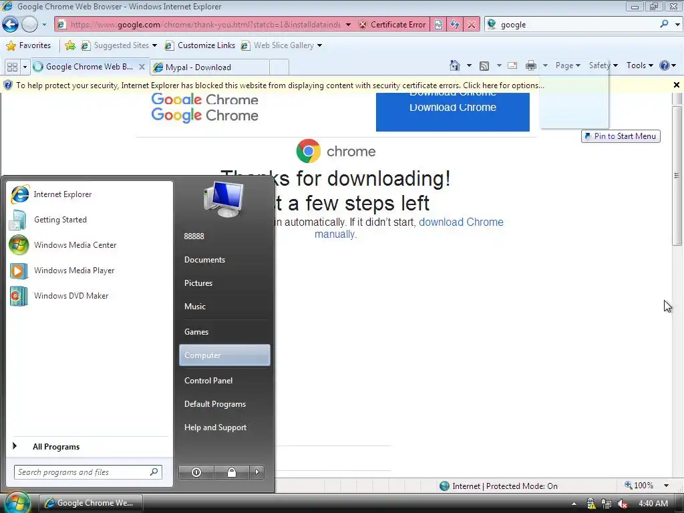Screen dimensions: 684x513
Task: Expand All Programs in Start menu
Action: pos(90,447)
